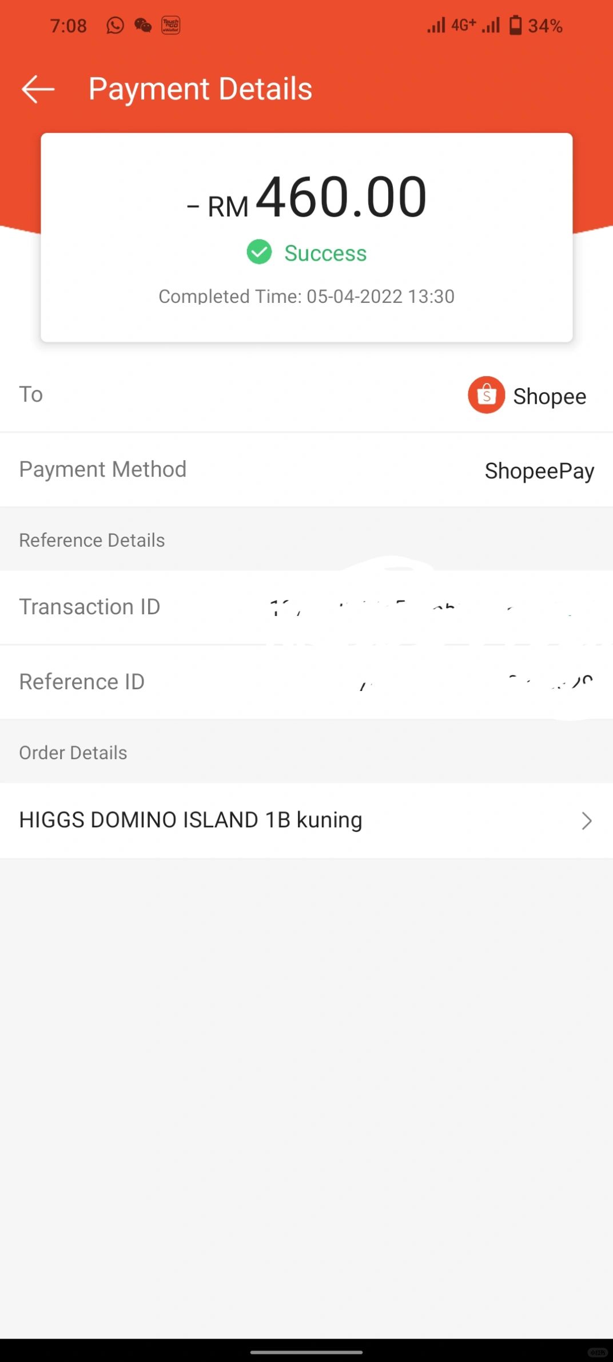
Task: Tap the Payment Method ShopeePay value
Action: (539, 471)
